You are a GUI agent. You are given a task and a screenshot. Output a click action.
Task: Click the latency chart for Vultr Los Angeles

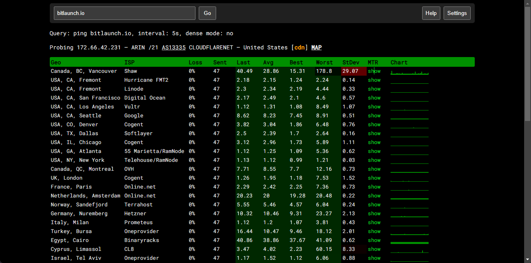click(409, 106)
